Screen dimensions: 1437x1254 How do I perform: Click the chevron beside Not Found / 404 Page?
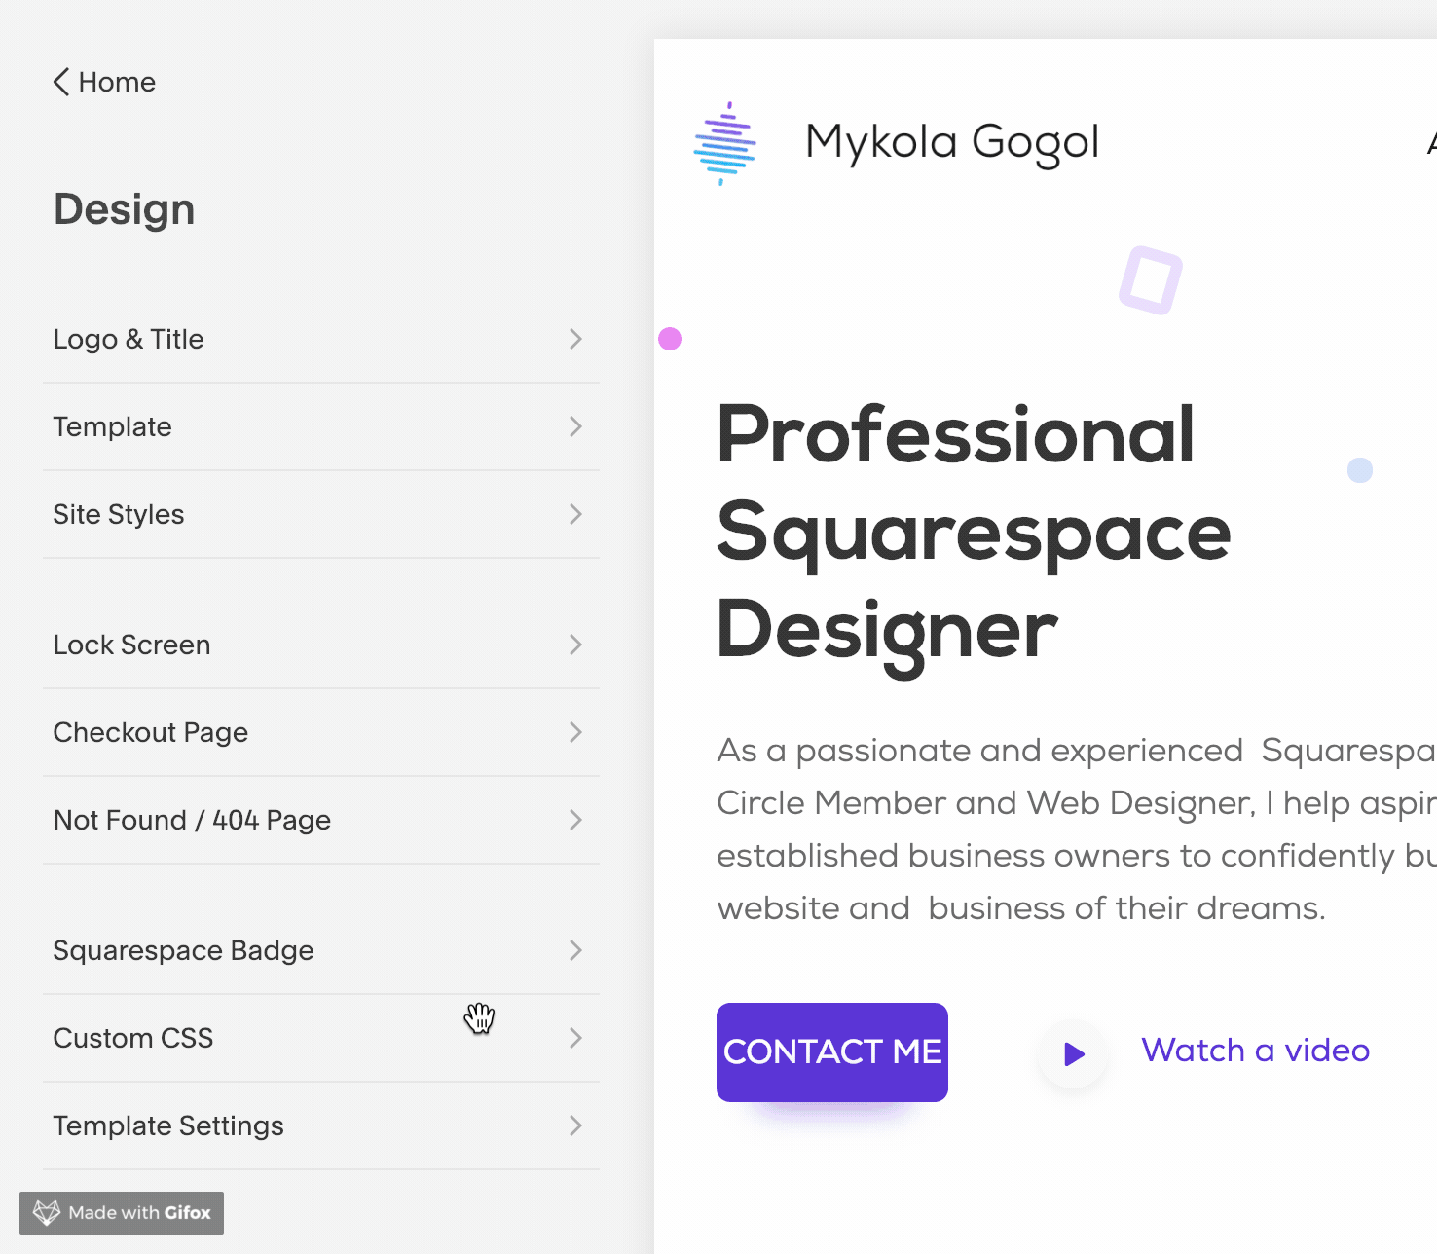[x=575, y=820]
